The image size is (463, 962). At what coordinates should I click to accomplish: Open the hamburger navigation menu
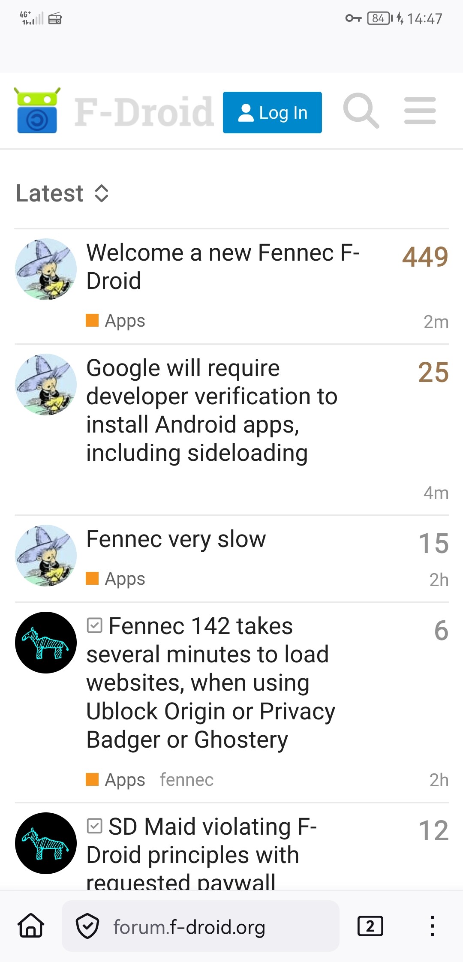(x=420, y=111)
